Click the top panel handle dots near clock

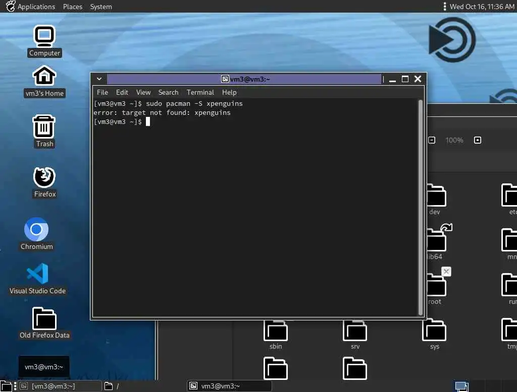pos(444,7)
